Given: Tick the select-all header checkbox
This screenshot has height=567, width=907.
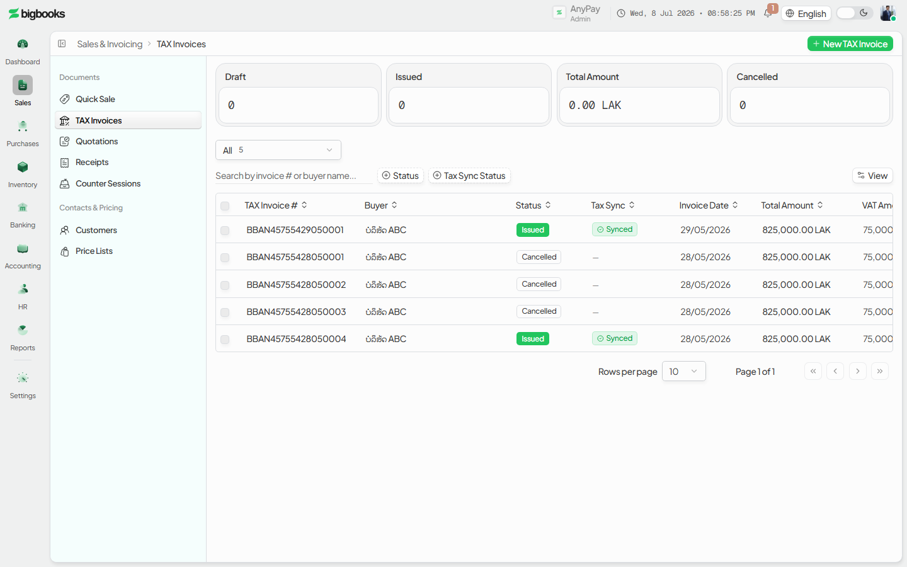Looking at the screenshot, I should point(225,206).
